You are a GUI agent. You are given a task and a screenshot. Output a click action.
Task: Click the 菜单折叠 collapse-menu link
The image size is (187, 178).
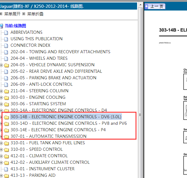35,14
